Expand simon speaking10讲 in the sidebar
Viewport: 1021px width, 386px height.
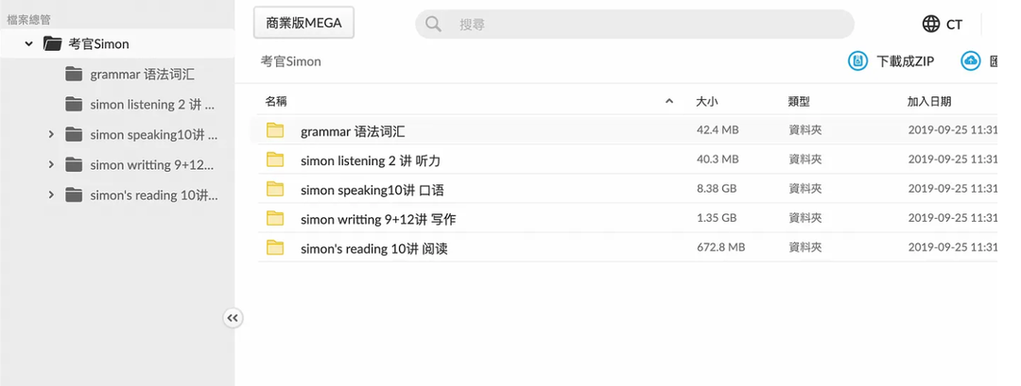pyautogui.click(x=51, y=135)
